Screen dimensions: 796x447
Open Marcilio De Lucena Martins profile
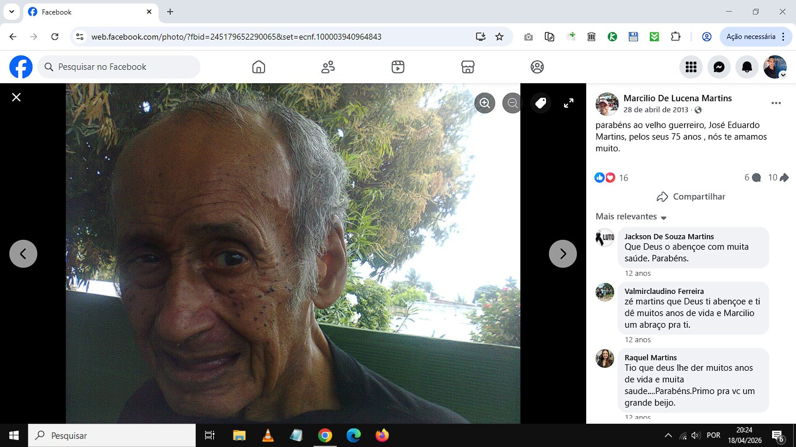[x=677, y=98]
